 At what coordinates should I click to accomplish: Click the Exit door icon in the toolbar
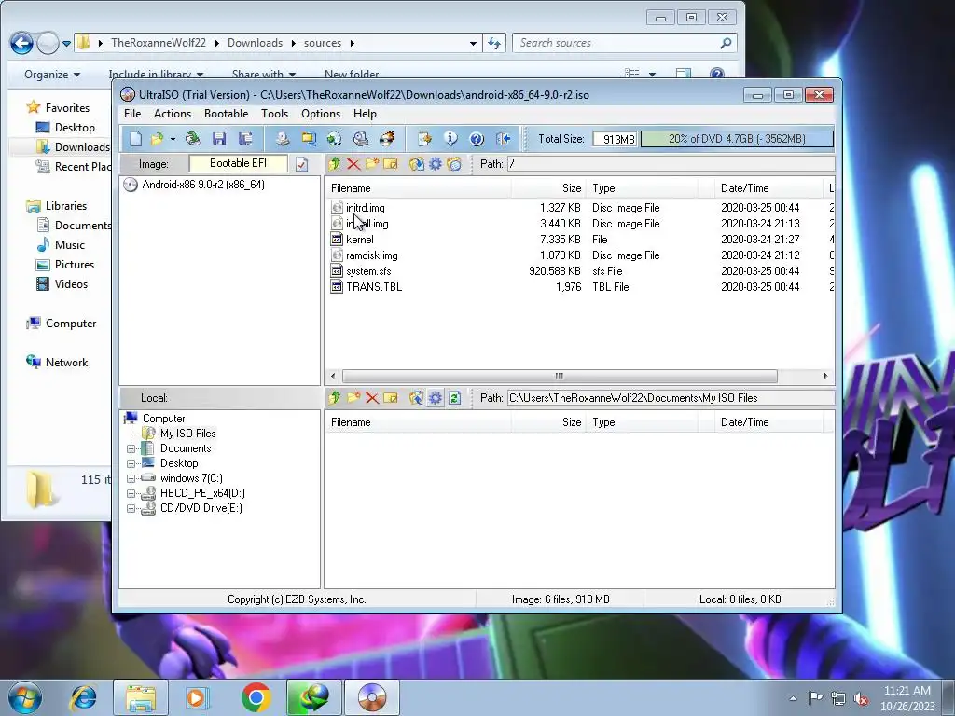tap(503, 139)
